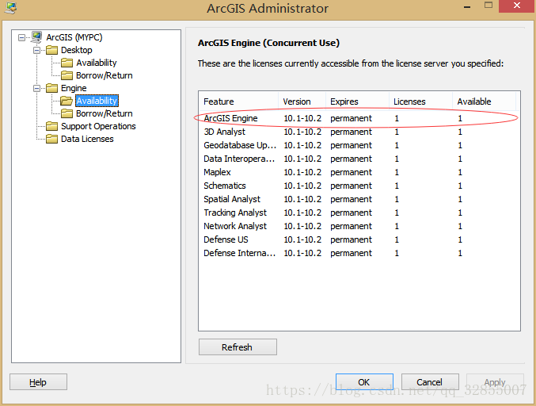Select highlighted Availability under Engine
The width and height of the screenshot is (536, 406).
[97, 101]
